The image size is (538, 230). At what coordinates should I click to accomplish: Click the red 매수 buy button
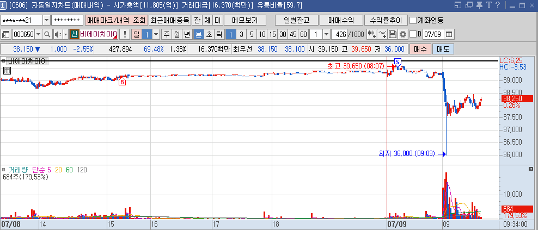[x=420, y=49]
